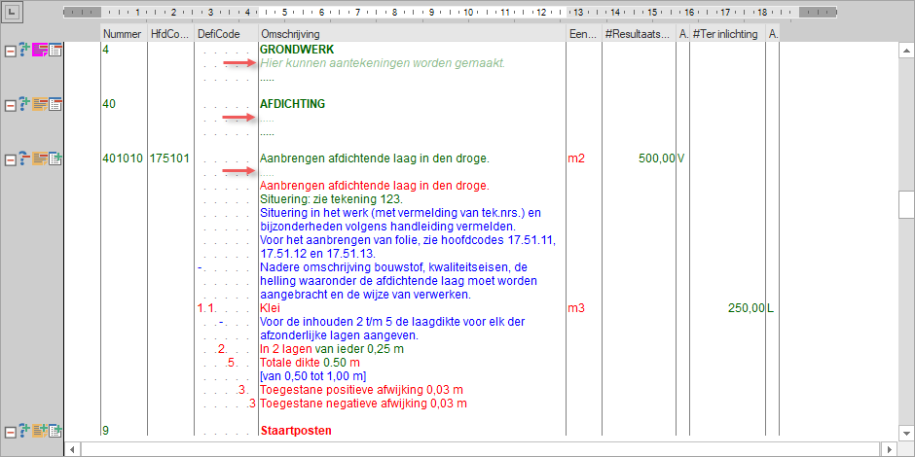The height and width of the screenshot is (457, 915).
Task: Select the italic annotation text under GRONDWERK
Action: click(x=383, y=63)
